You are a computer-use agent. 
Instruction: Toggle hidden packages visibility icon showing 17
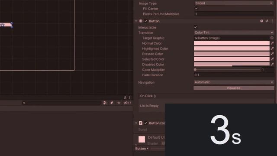(x=127, y=103)
